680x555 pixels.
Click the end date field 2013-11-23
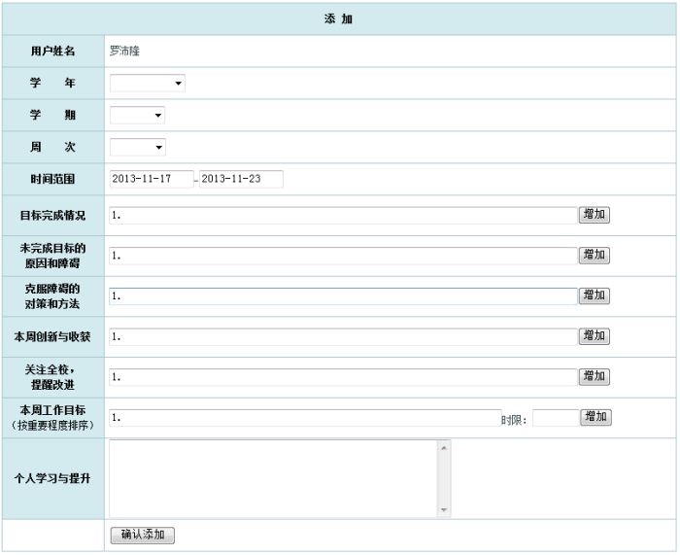click(241, 179)
